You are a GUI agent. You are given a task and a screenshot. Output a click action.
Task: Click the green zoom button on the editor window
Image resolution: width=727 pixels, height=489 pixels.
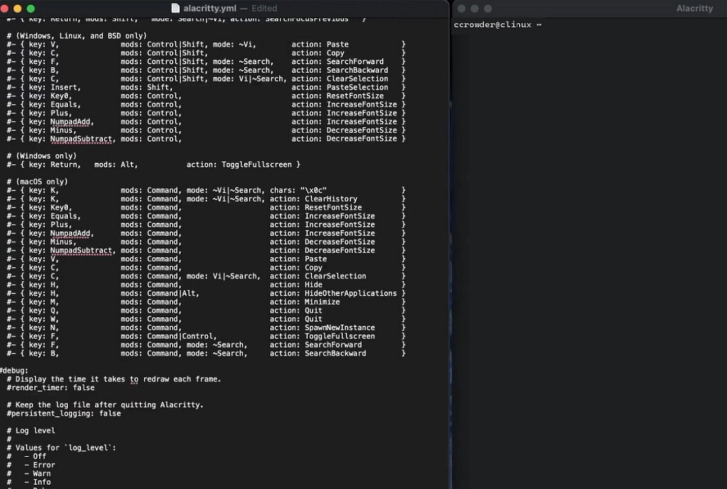(31, 8)
